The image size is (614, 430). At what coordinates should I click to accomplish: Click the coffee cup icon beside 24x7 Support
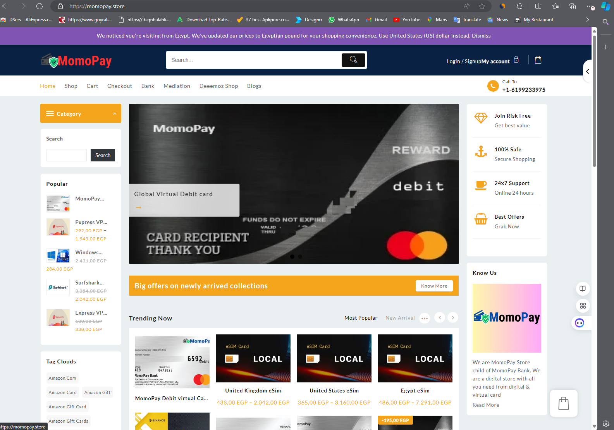481,185
